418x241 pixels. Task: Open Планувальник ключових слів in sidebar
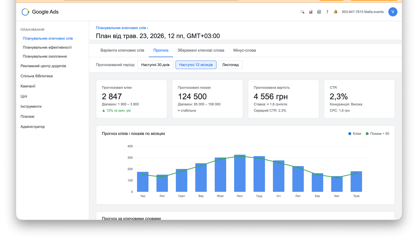pyautogui.click(x=48, y=38)
